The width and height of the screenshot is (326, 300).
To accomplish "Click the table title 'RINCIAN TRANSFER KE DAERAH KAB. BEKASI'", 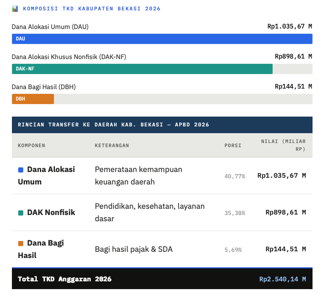I will pyautogui.click(x=90, y=125).
